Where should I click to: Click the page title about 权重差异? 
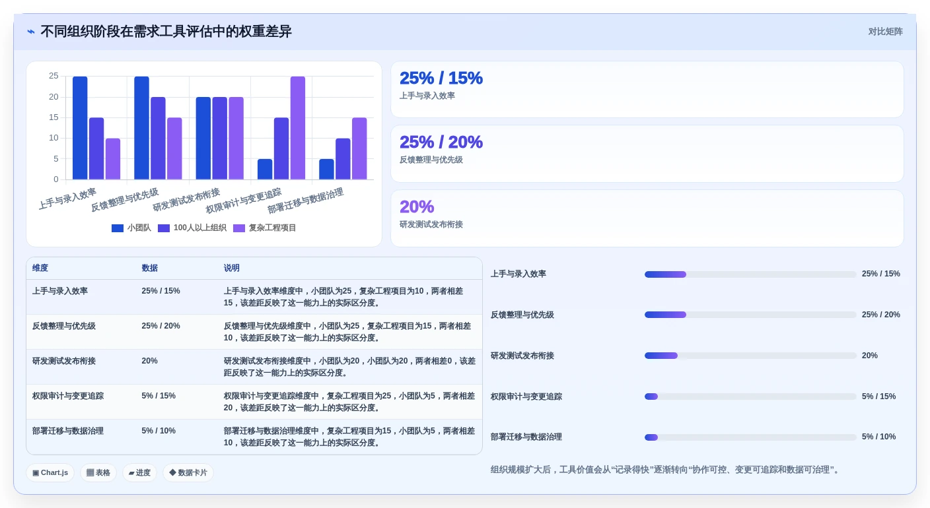166,32
